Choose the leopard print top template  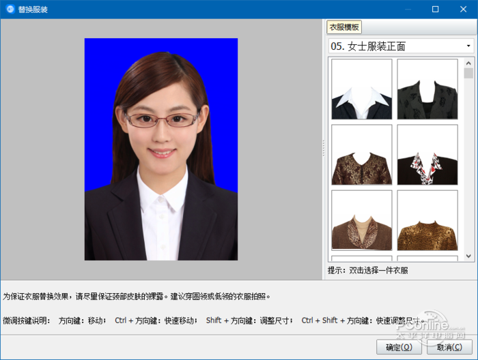427,220
